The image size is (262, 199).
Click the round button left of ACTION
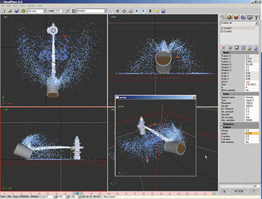pyautogui.click(x=224, y=191)
